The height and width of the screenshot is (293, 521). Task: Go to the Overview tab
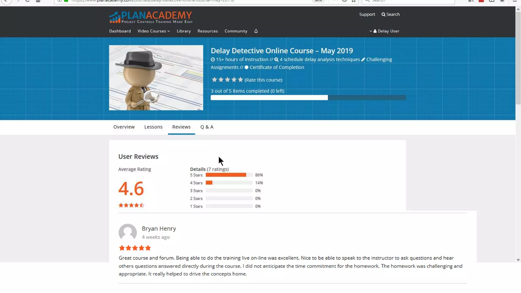124,127
